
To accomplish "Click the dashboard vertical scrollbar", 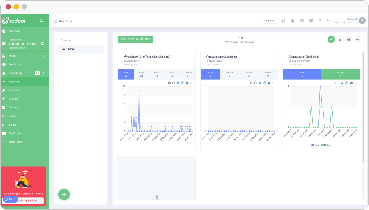I will pyautogui.click(x=363, y=107).
